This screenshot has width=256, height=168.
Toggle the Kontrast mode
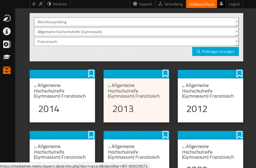57,4
